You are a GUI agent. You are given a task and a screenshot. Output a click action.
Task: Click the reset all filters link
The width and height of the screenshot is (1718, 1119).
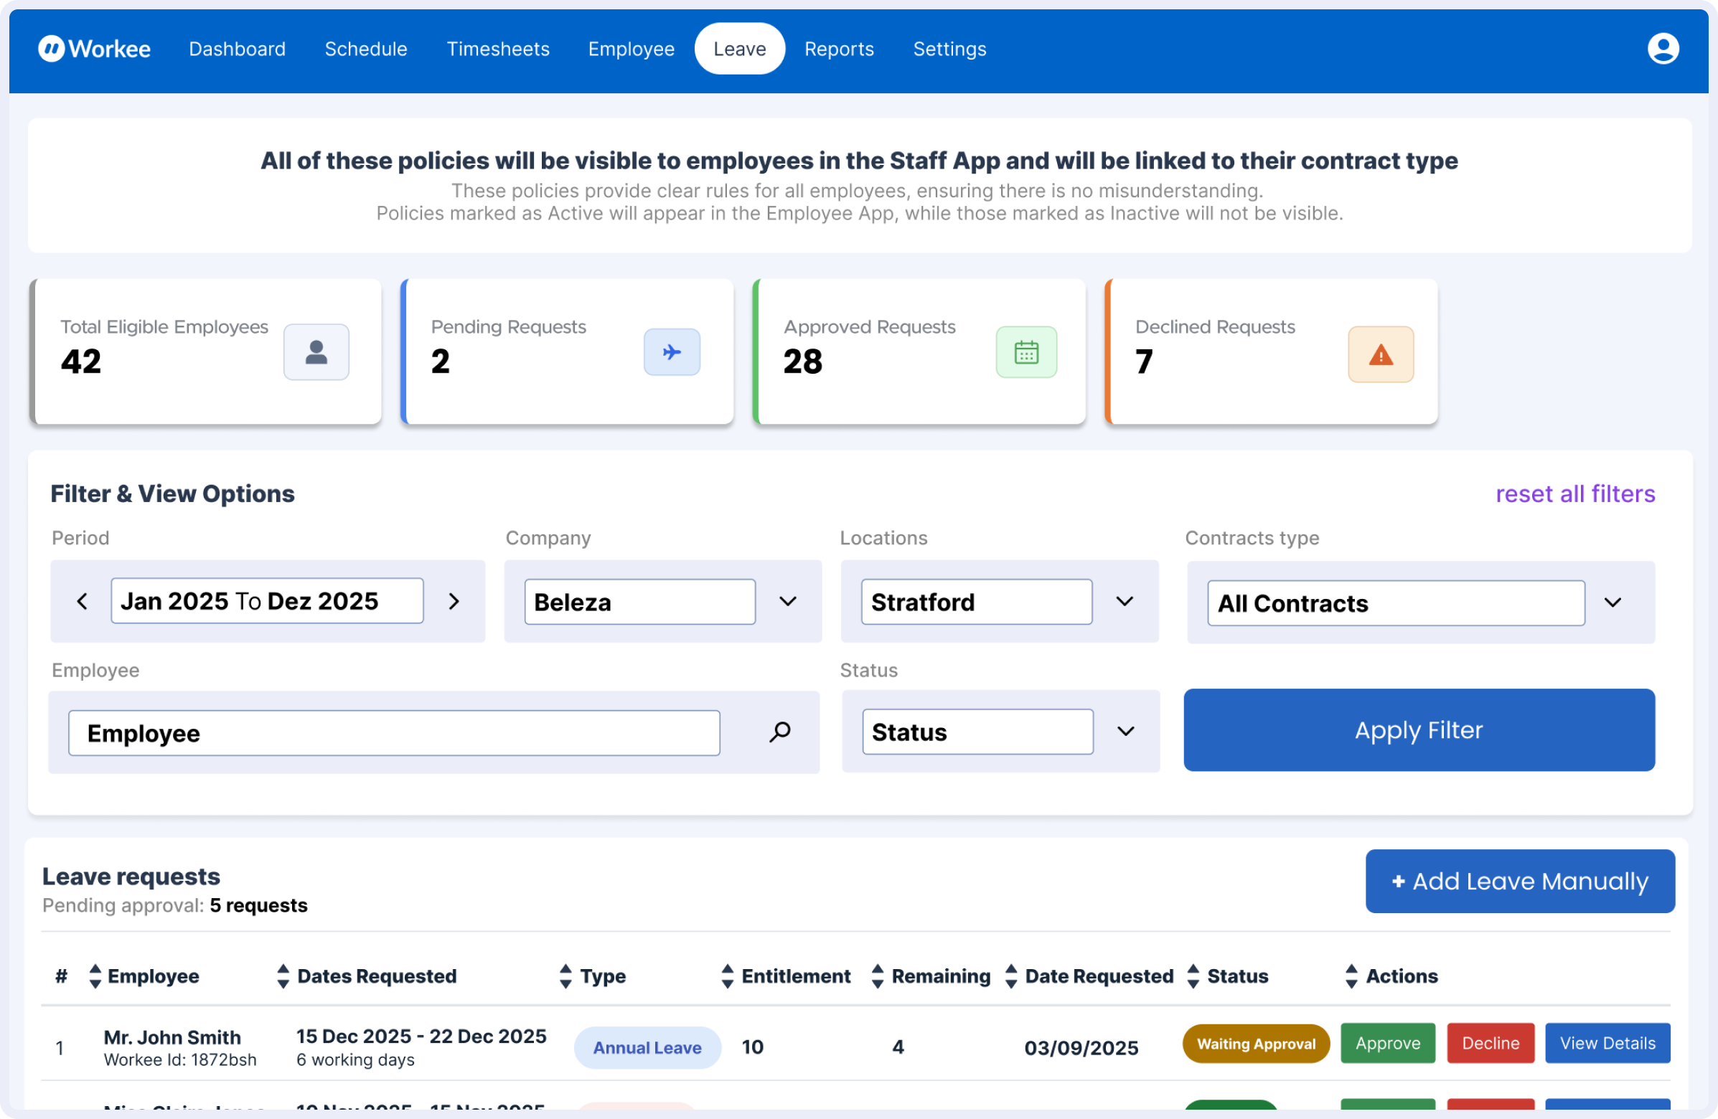pos(1574,494)
